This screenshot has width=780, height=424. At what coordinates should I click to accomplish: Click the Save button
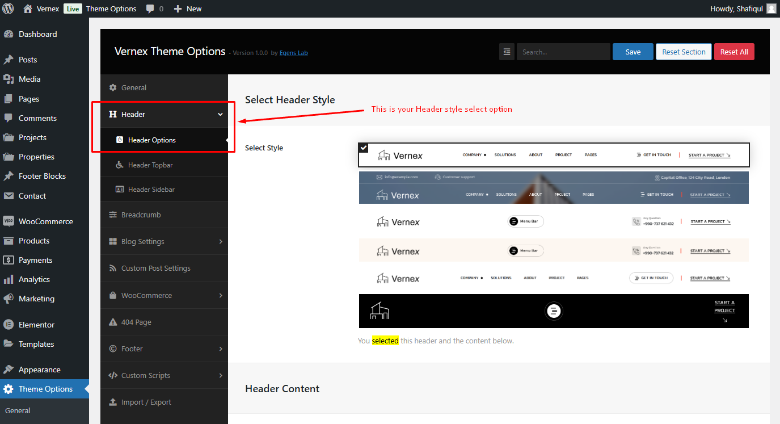pos(633,52)
